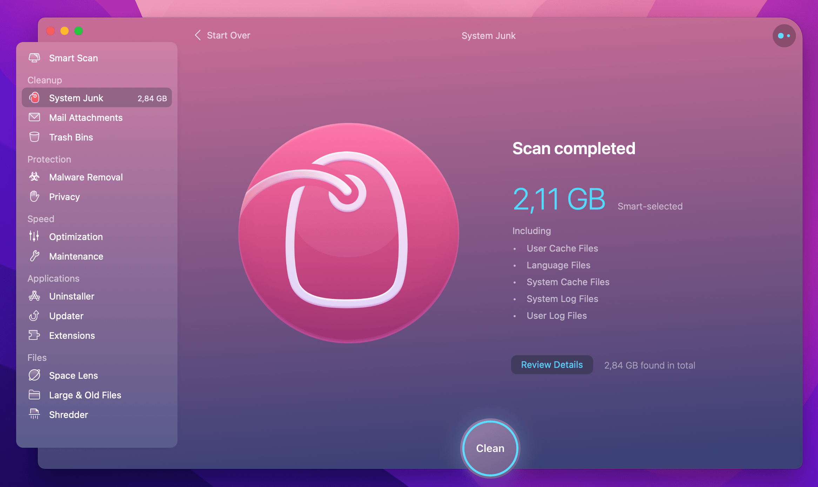Click the '2,84 GB found in total' text

tap(650, 365)
